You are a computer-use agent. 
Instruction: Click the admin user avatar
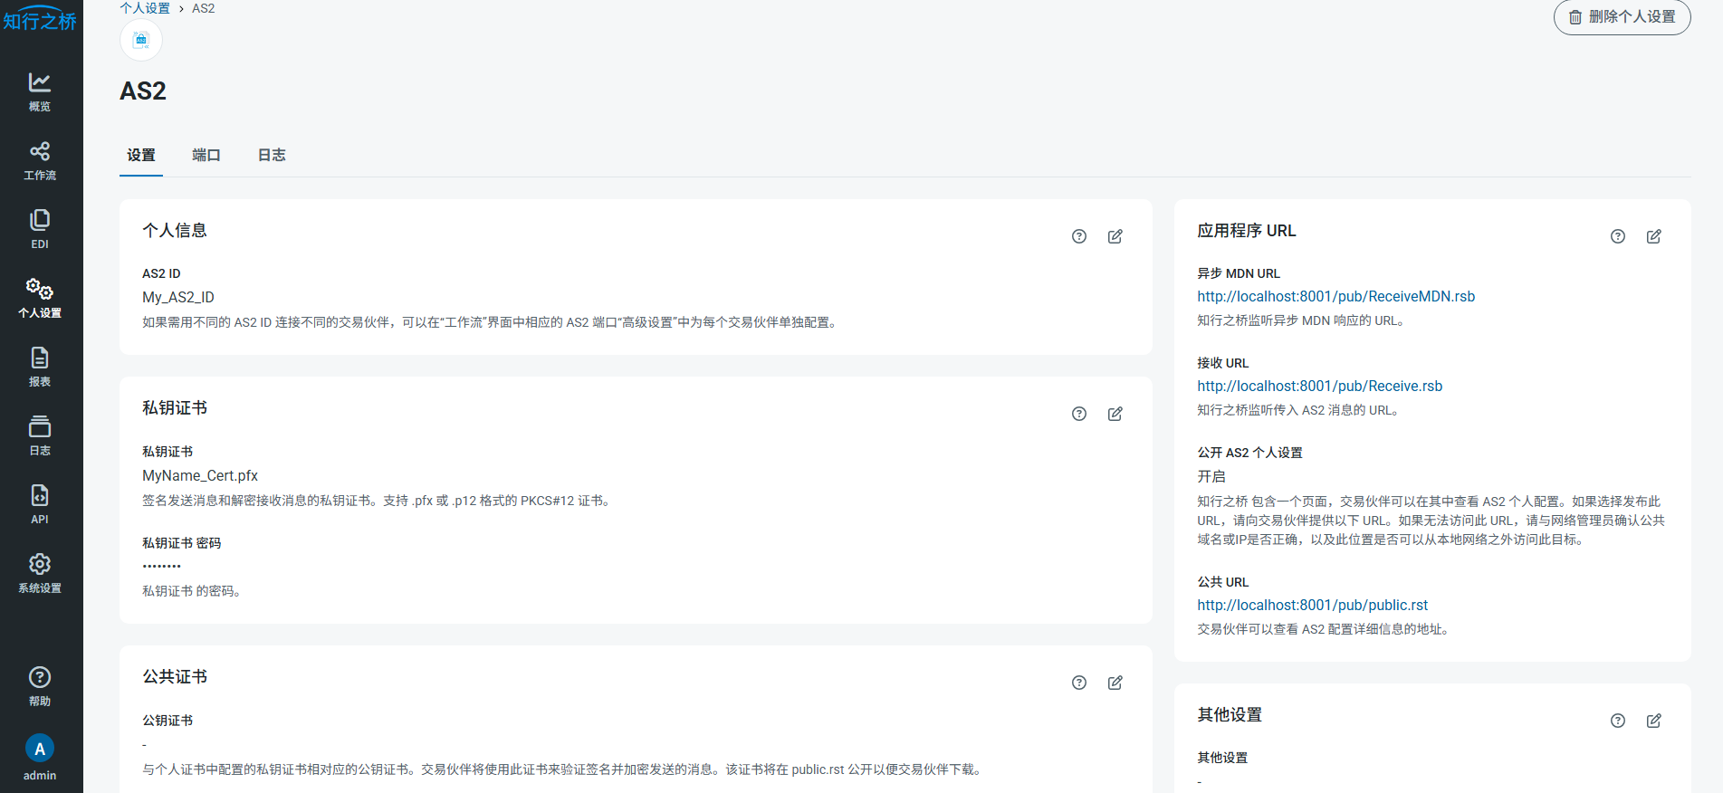pos(40,749)
